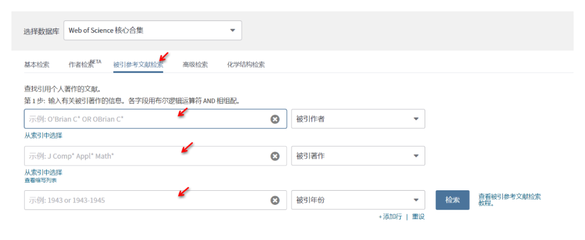The height and width of the screenshot is (240, 585).
Task: Click the blue 检索 search button
Action: [x=452, y=200]
